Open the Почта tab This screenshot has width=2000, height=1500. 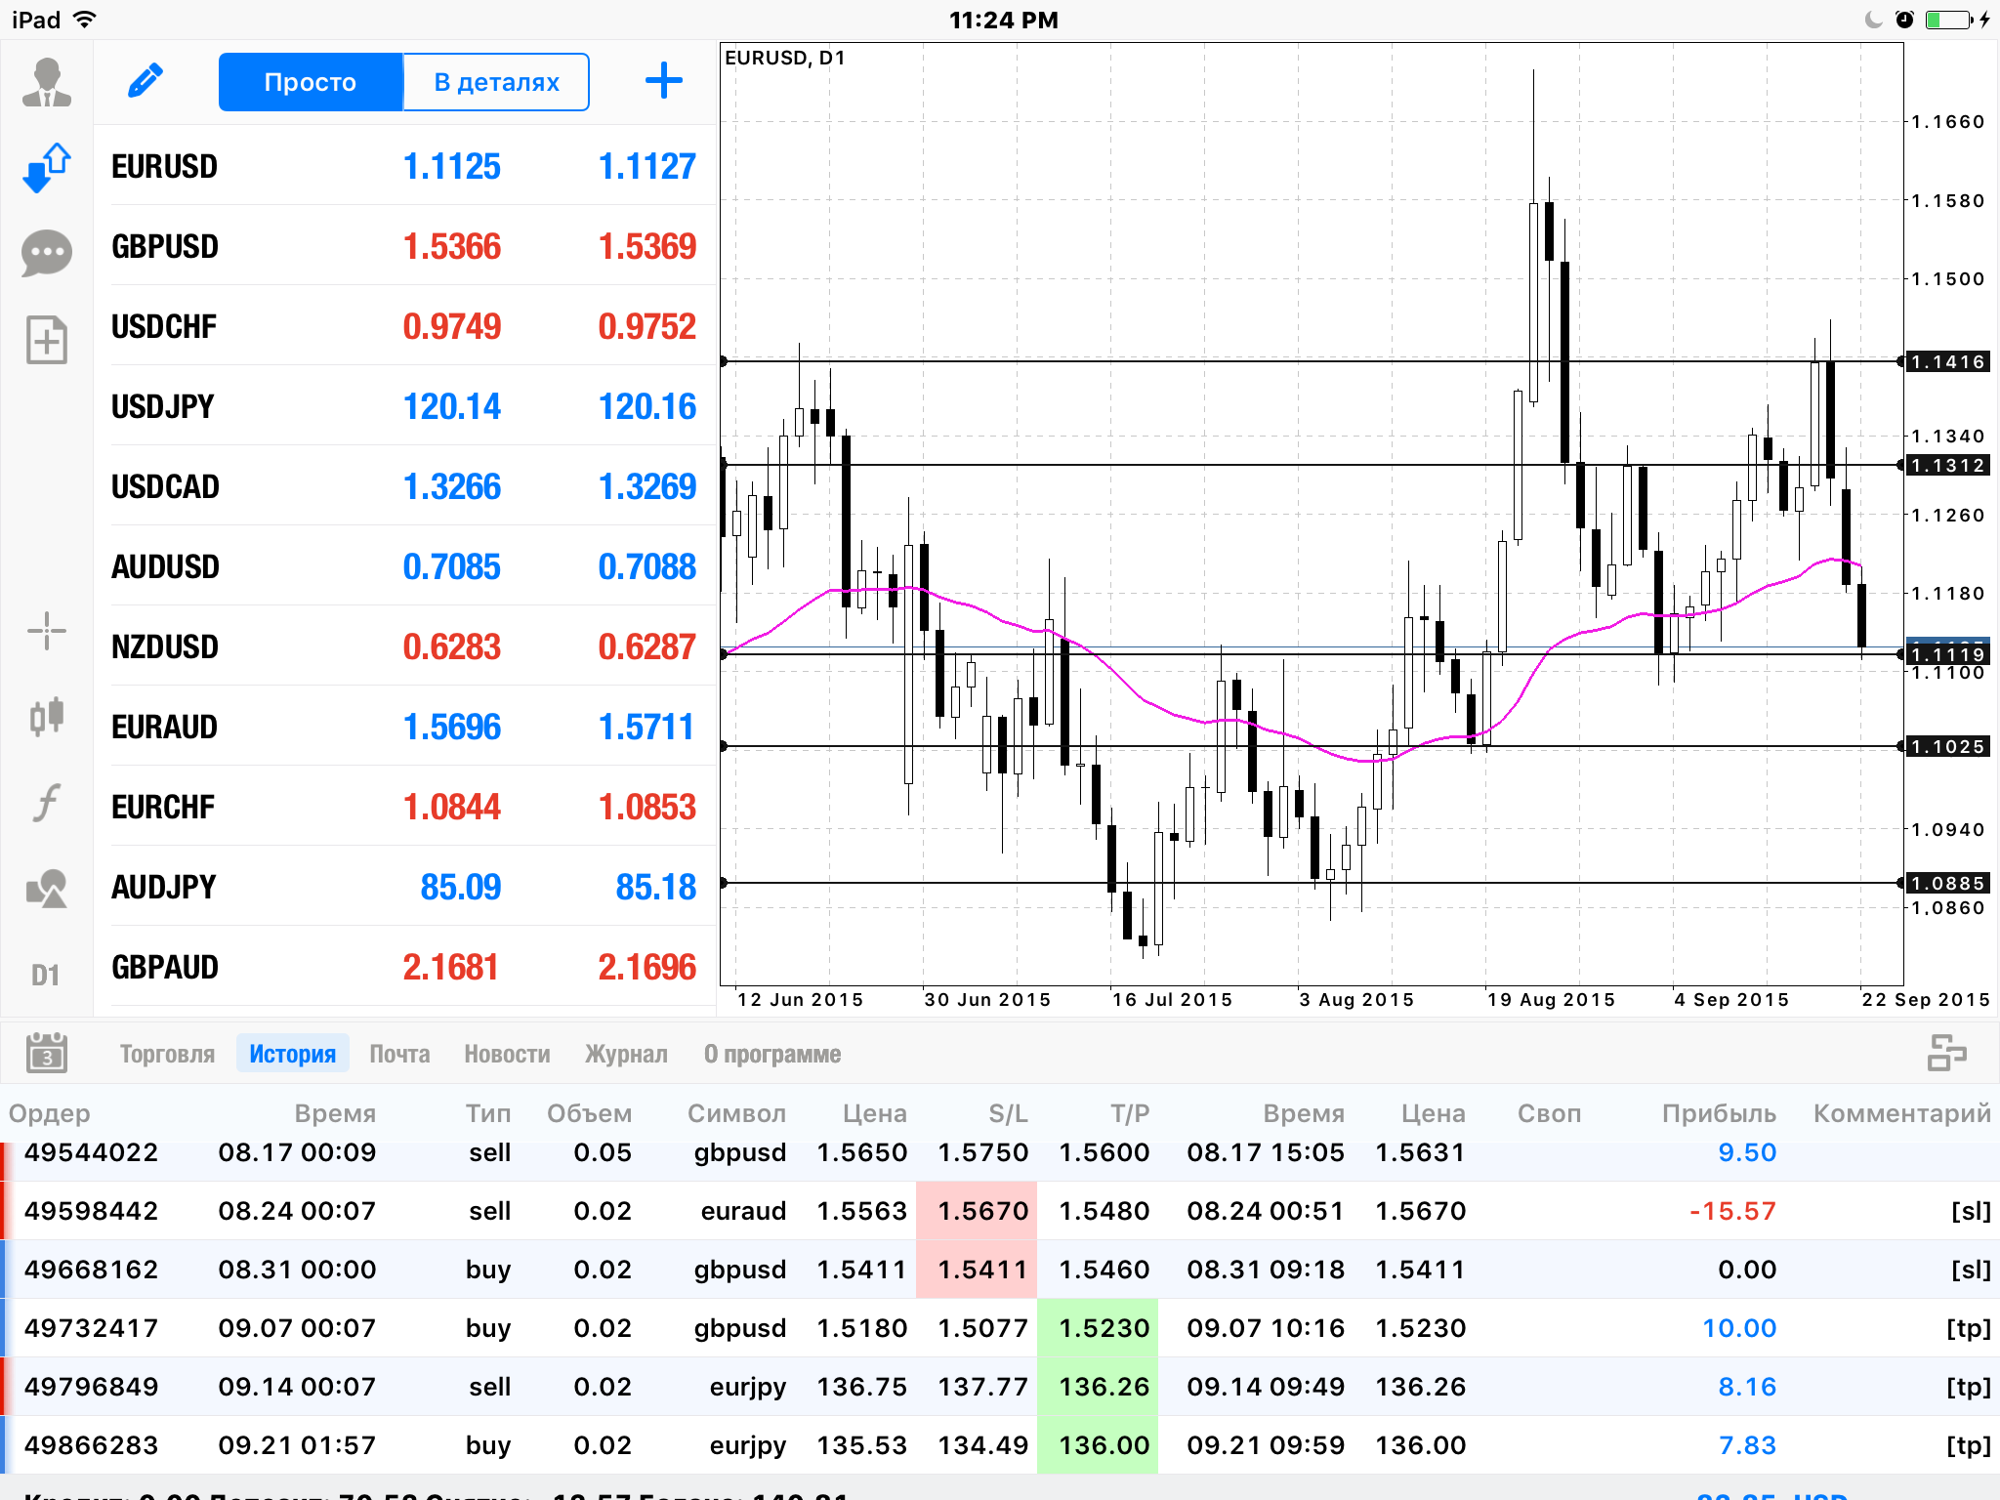[399, 1054]
